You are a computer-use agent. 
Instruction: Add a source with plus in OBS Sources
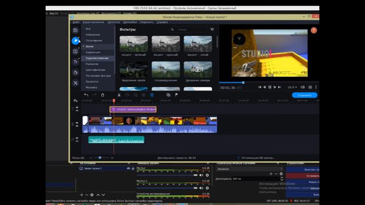(82, 195)
